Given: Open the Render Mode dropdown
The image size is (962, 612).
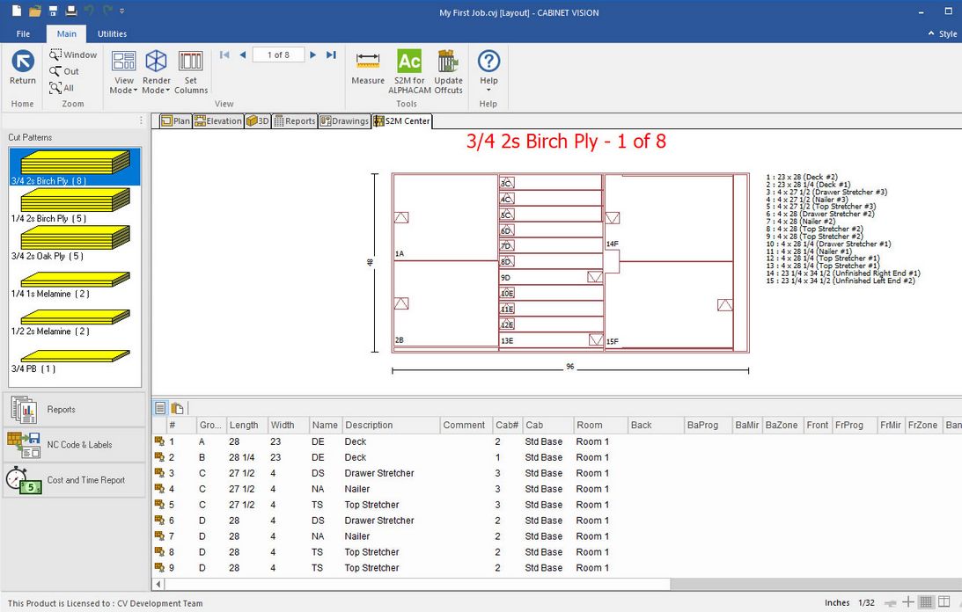Looking at the screenshot, I should pos(156,69).
